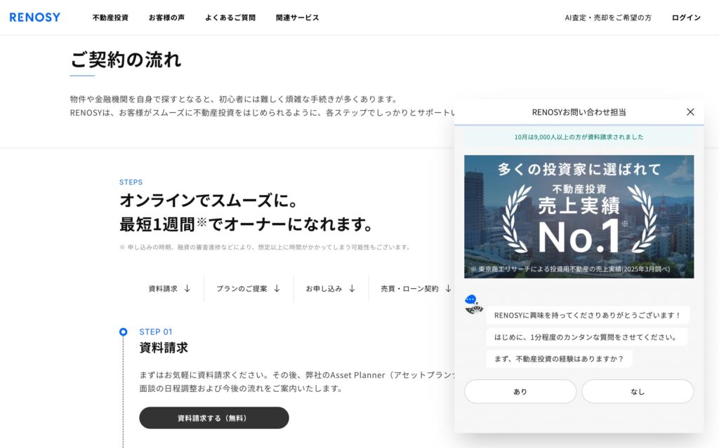Jump to 売買・ローン契約 step anchor
The image size is (719, 448).
[409, 288]
